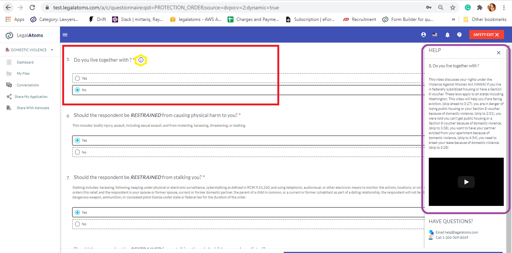Open the help question mark icon
512x253 pixels.
[x=459, y=35]
